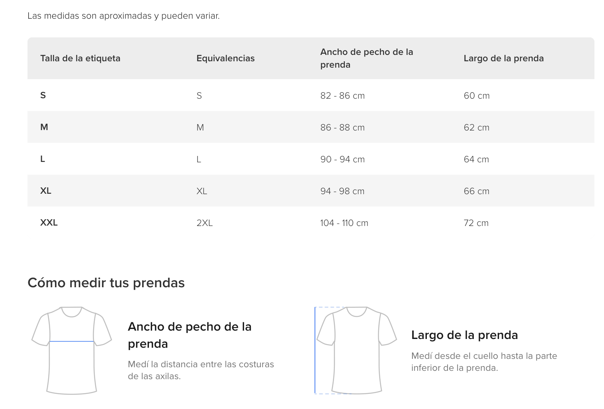Viewport: 604px width, 409px height.
Task: Click 'Largo de la prenda' guide heading
Action: click(x=465, y=335)
